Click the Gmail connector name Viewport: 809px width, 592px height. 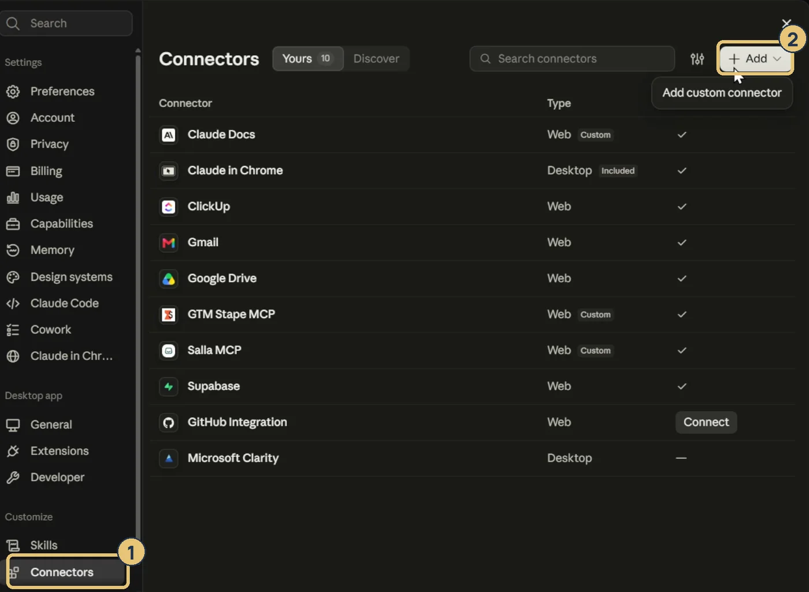(203, 242)
